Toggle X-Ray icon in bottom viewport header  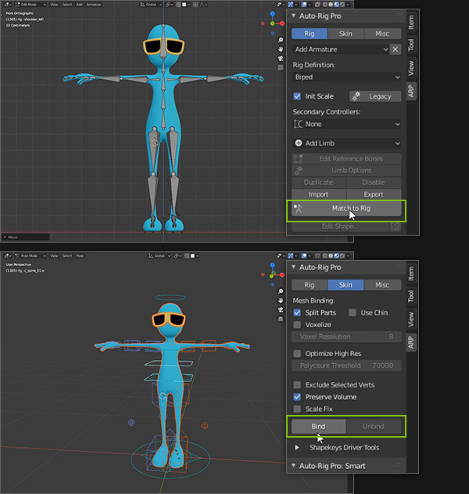coord(317,256)
